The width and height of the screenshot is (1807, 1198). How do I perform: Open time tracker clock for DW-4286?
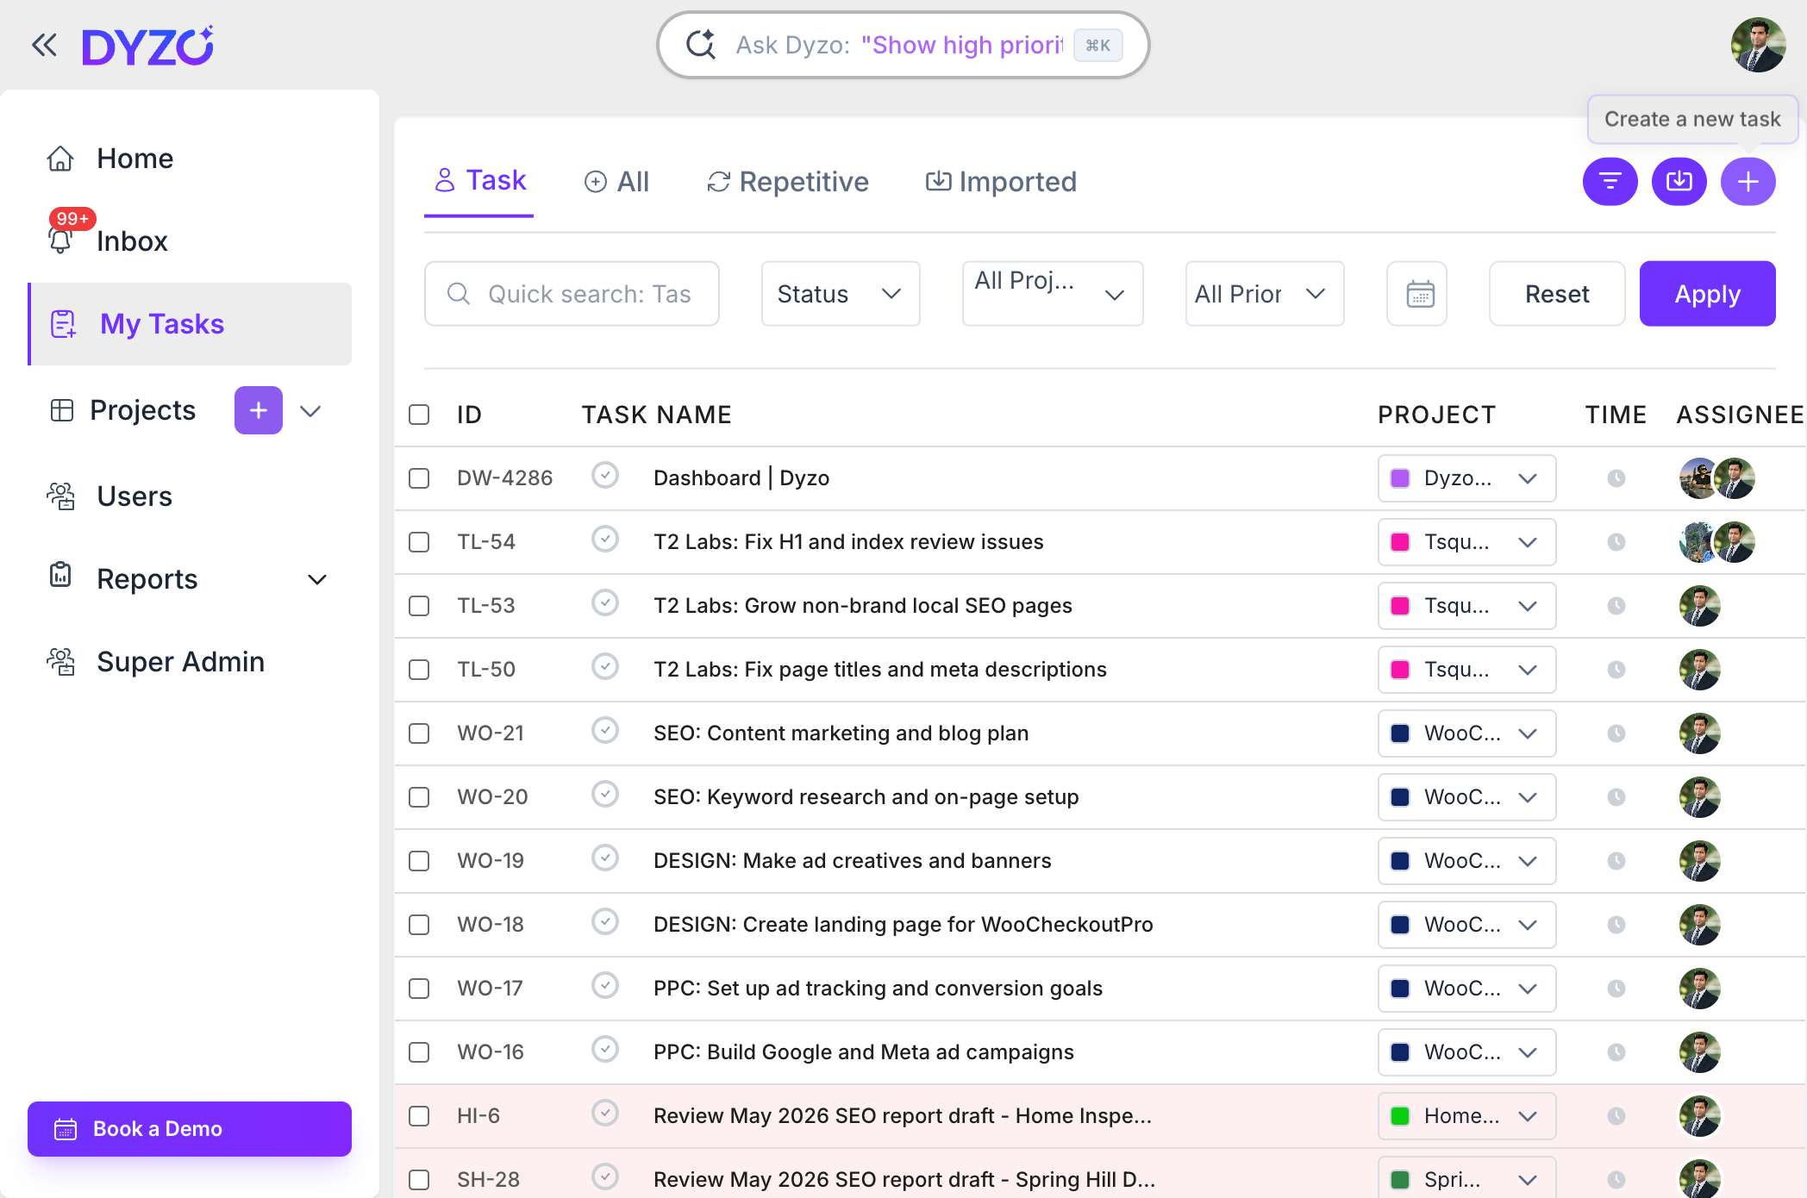1616,478
